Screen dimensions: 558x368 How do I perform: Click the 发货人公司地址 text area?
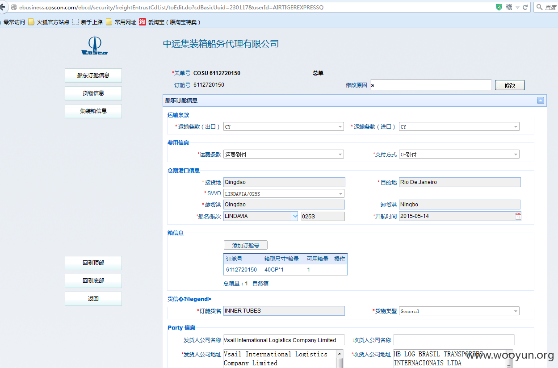(x=280, y=359)
